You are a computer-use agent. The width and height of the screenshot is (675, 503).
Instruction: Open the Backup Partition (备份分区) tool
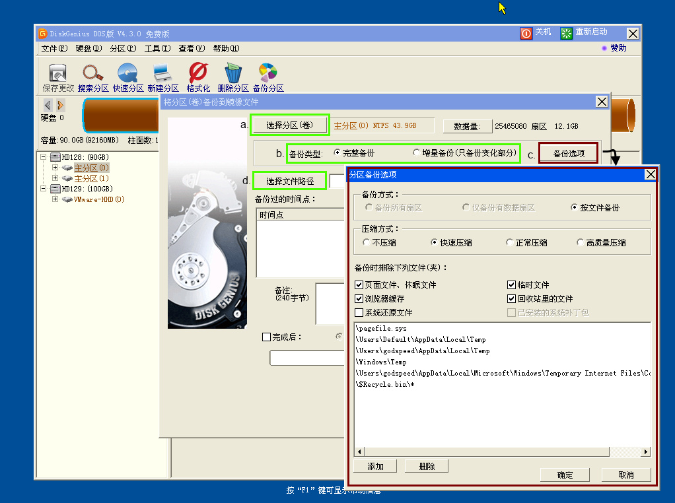(x=267, y=73)
